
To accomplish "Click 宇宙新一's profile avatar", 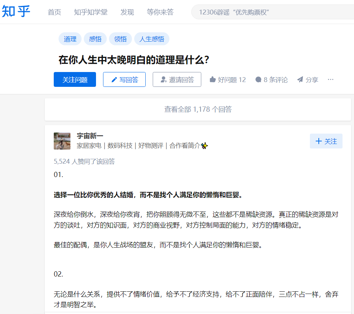I will coord(62,141).
